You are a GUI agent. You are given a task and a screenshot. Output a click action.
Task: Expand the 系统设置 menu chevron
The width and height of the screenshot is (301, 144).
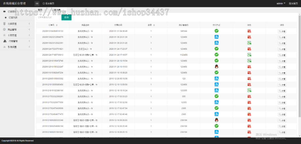click(x=29, y=47)
